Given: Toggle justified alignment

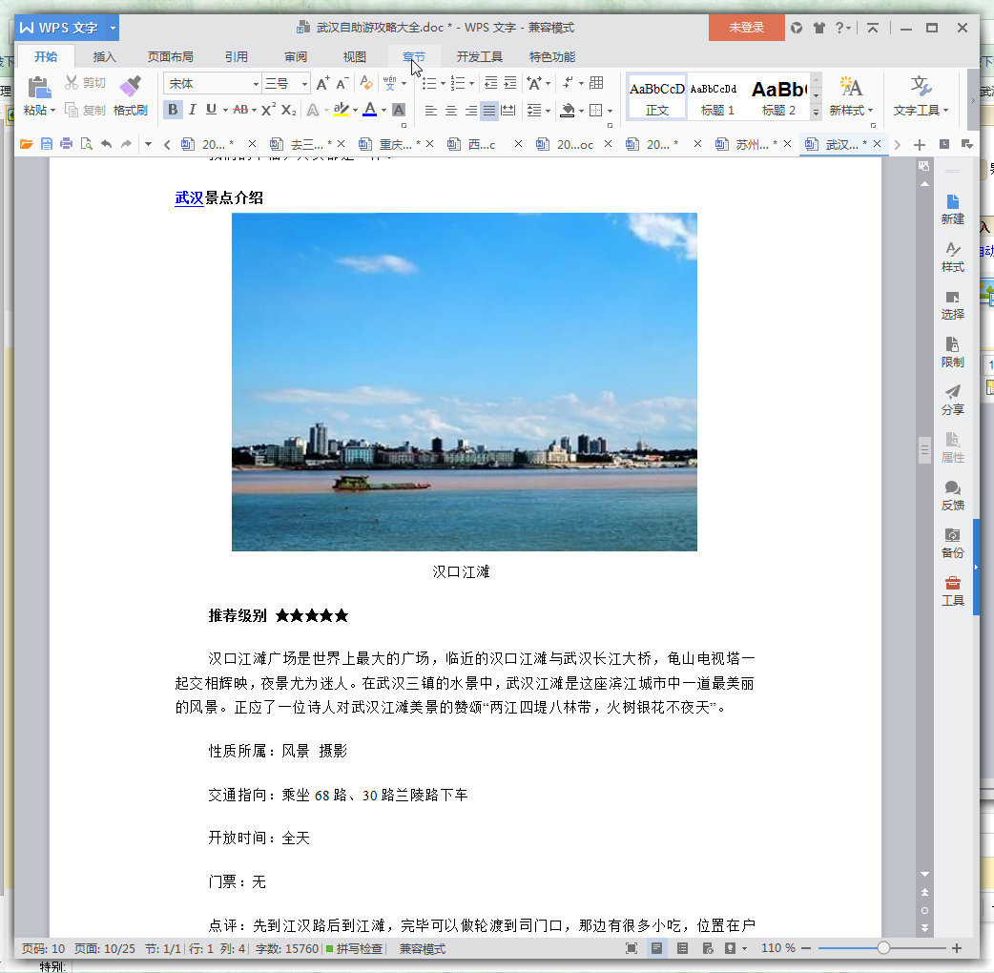Looking at the screenshot, I should point(489,111).
